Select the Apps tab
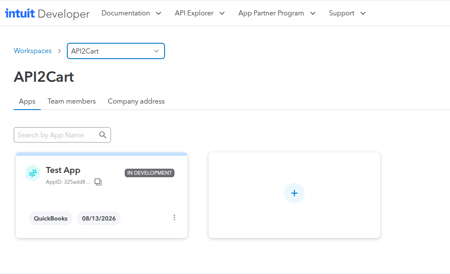 point(27,101)
